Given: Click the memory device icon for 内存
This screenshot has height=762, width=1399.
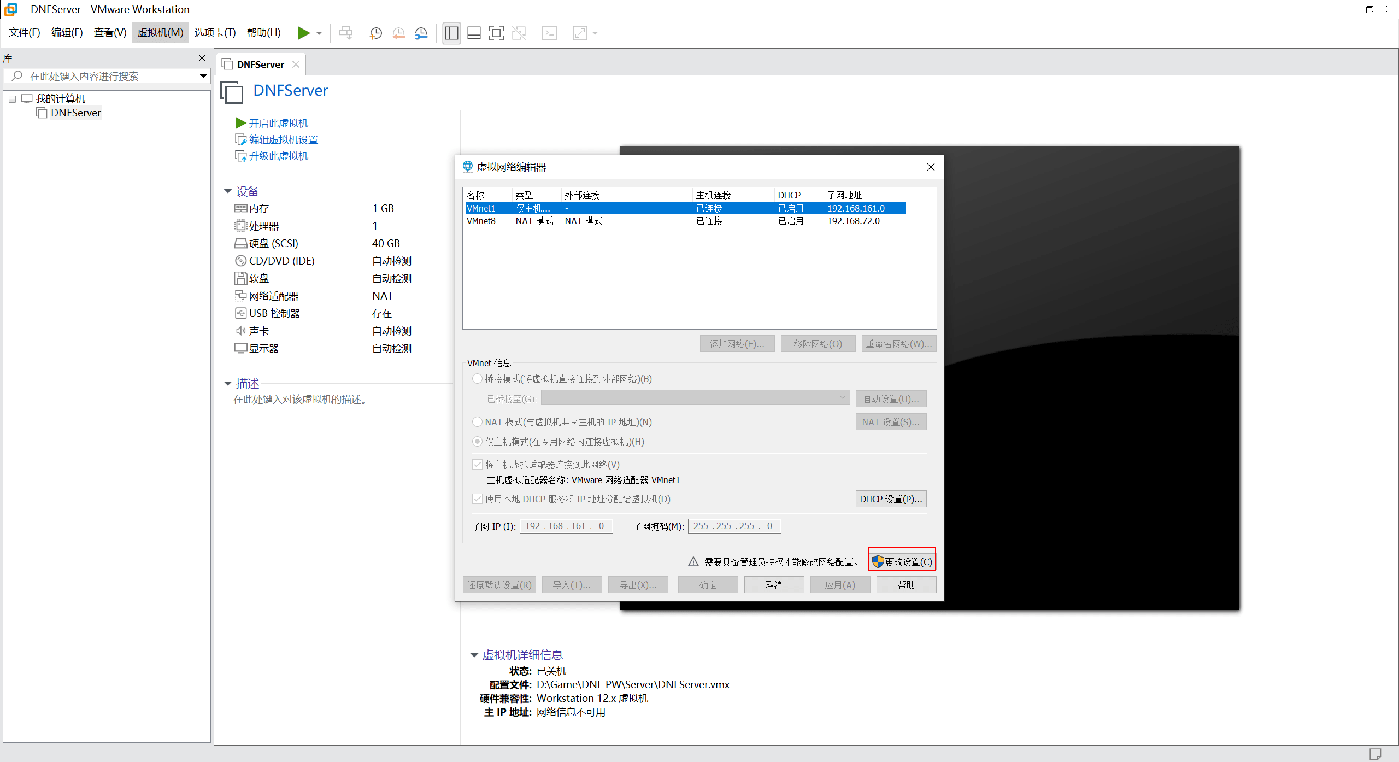Looking at the screenshot, I should (x=240, y=208).
